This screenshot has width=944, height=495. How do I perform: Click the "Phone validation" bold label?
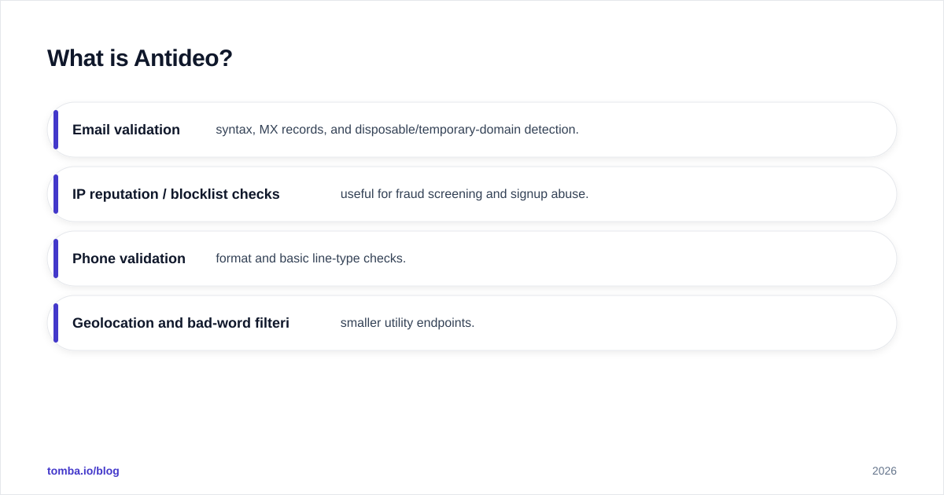point(129,258)
